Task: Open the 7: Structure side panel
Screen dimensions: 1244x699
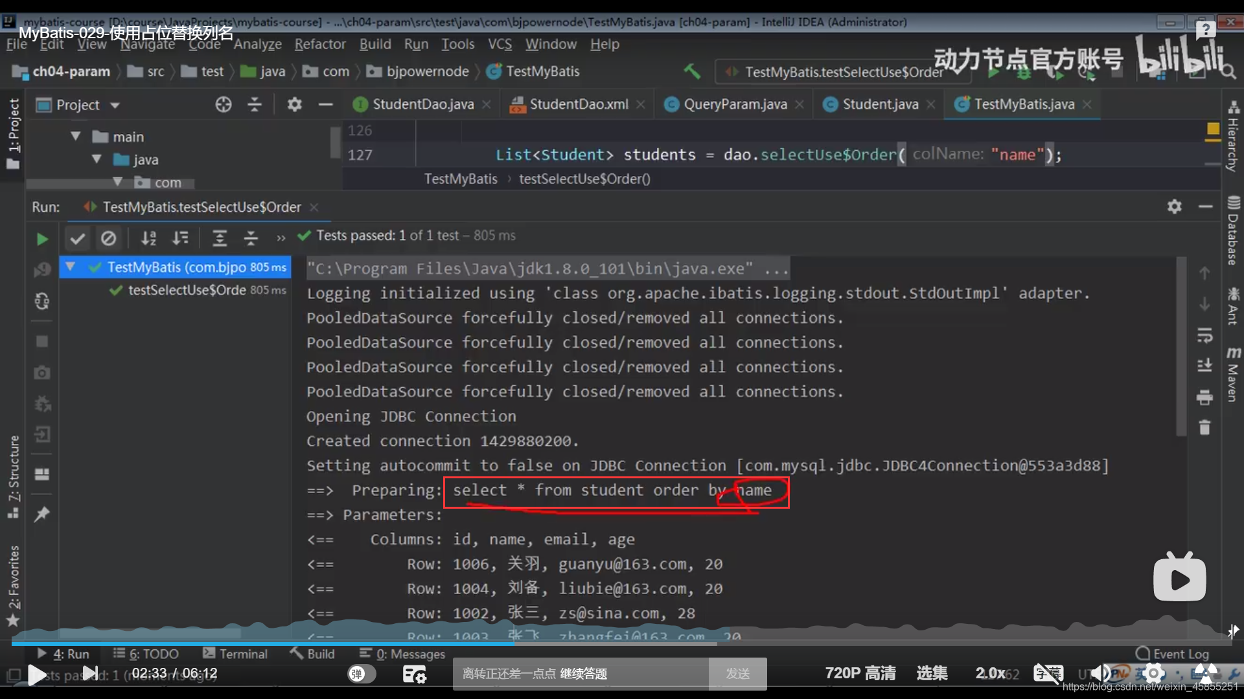Action: coord(14,476)
